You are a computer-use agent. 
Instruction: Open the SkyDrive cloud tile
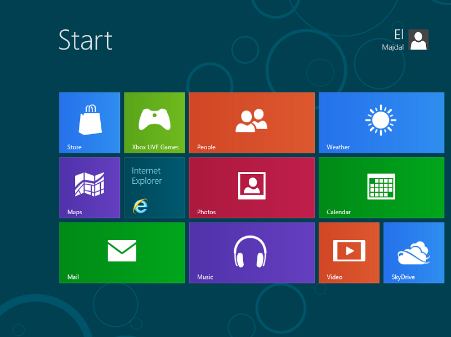[414, 252]
